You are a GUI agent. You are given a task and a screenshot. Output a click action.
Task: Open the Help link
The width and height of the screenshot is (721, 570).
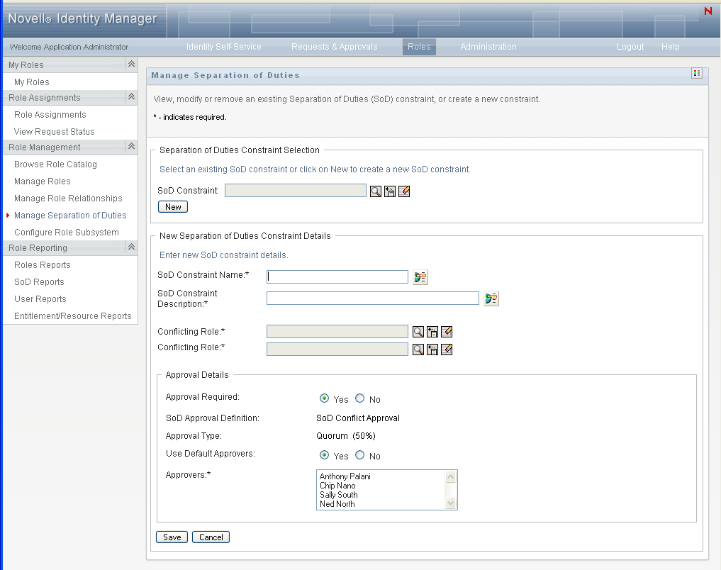coord(670,46)
